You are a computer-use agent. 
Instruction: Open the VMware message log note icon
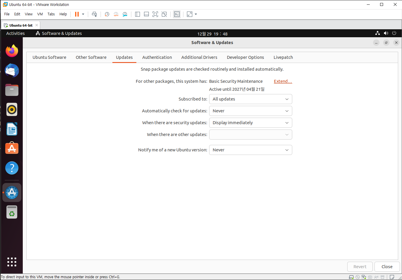tap(392, 277)
